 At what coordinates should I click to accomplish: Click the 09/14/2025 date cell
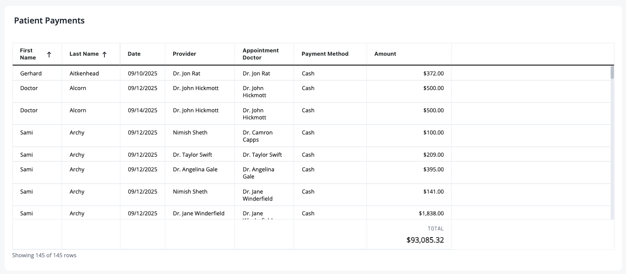(x=143, y=114)
